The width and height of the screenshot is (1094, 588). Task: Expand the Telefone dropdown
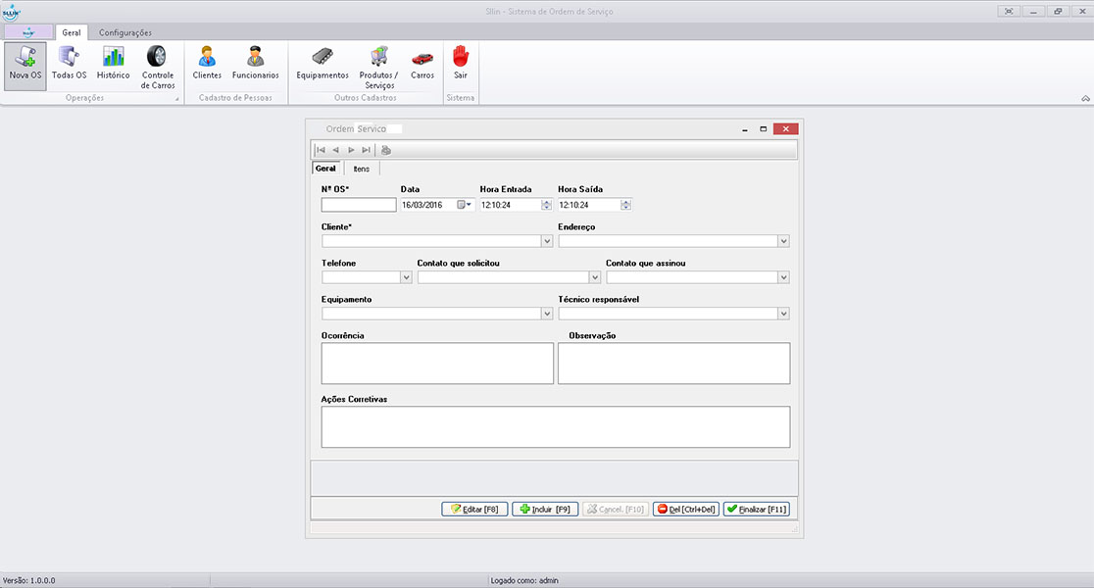point(406,277)
